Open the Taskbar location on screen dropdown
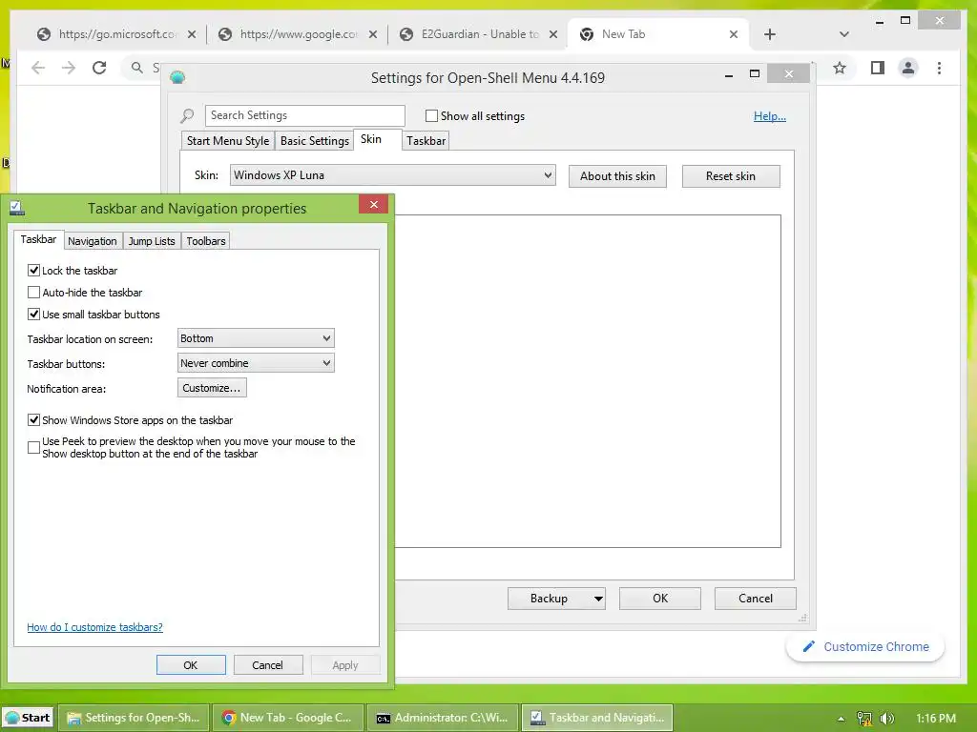This screenshot has width=977, height=732. coord(256,338)
